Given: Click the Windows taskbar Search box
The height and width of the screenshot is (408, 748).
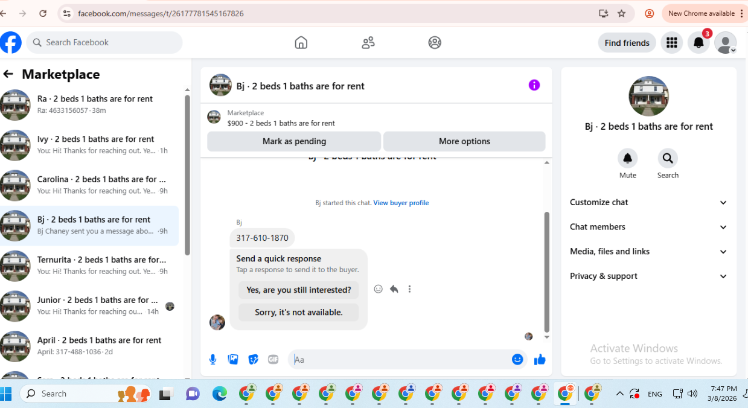Looking at the screenshot, I should 85,394.
